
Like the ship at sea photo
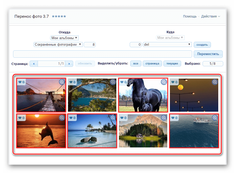[173, 118]
